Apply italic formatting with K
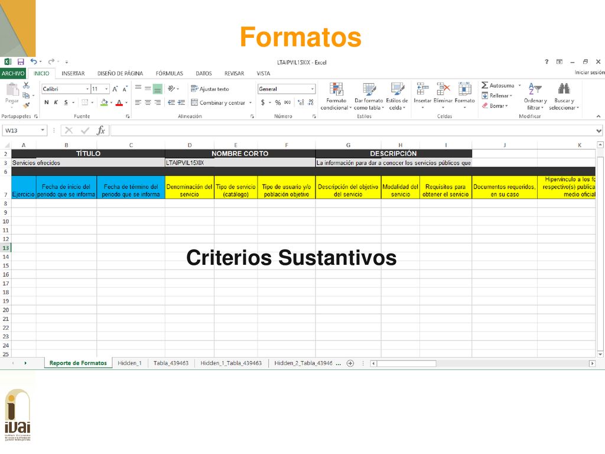The width and height of the screenshot is (605, 454). pyautogui.click(x=56, y=102)
